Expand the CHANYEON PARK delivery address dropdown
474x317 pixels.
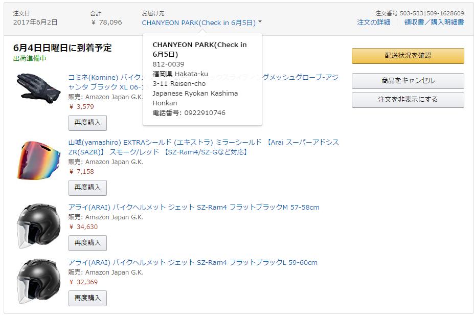198,22
